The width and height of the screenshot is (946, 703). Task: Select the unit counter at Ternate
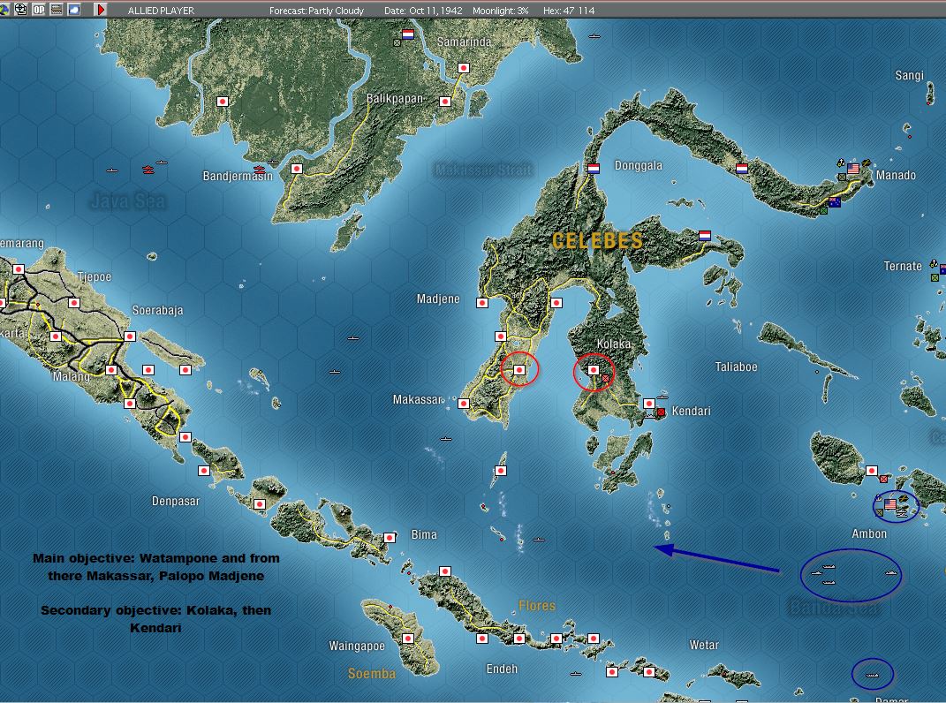coord(935,277)
